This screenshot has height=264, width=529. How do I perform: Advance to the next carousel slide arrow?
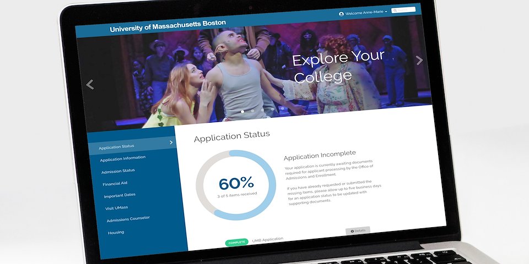(x=419, y=60)
